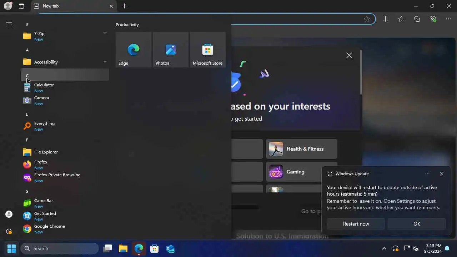Open the Accessibility folder entry

pyautogui.click(x=65, y=62)
